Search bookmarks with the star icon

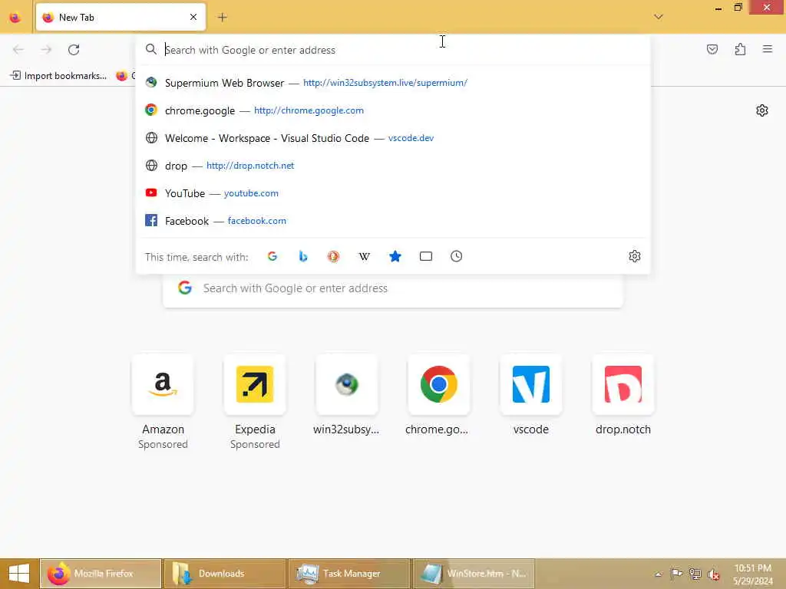tap(395, 256)
